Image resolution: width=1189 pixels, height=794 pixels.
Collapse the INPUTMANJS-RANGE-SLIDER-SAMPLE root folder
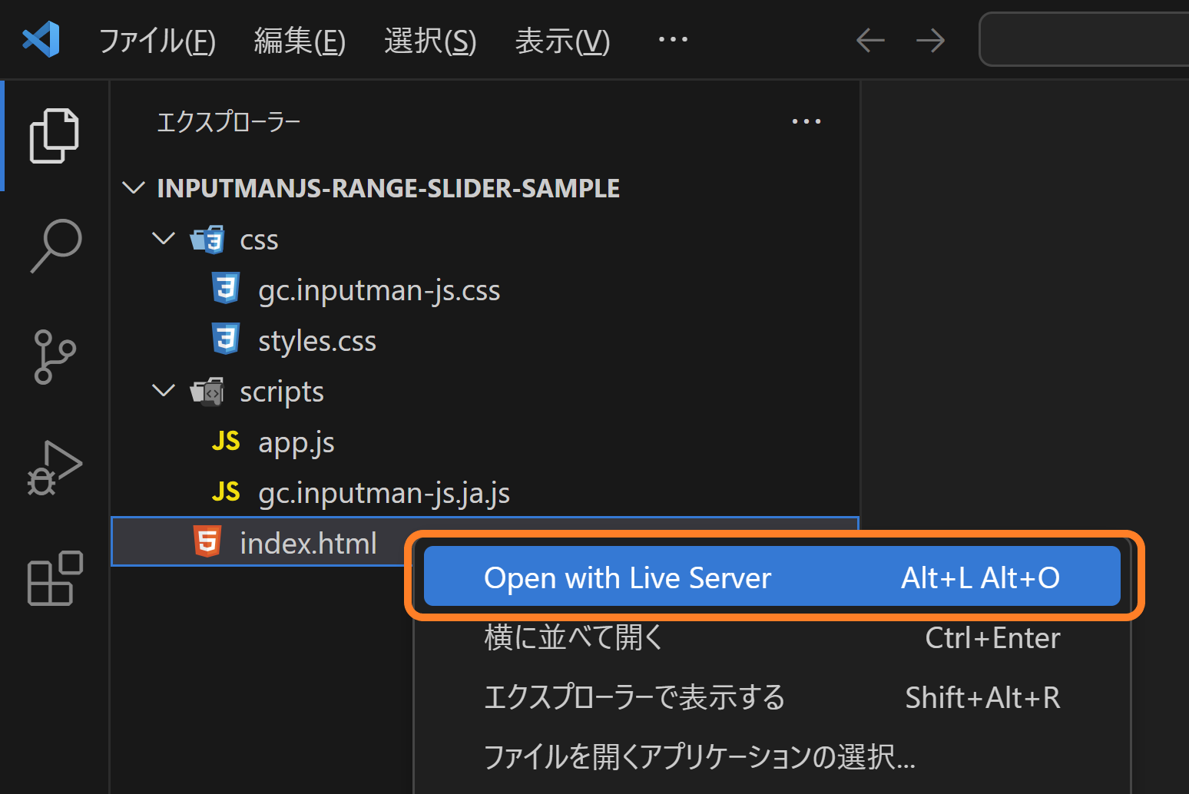(134, 188)
